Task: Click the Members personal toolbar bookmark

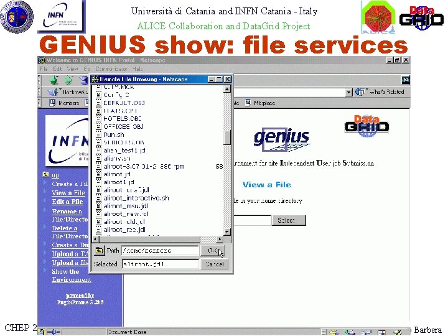Action: click(x=65, y=103)
